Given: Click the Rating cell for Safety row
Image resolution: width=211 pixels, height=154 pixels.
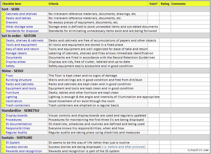Looking at the screenshot, I should click(165, 66).
